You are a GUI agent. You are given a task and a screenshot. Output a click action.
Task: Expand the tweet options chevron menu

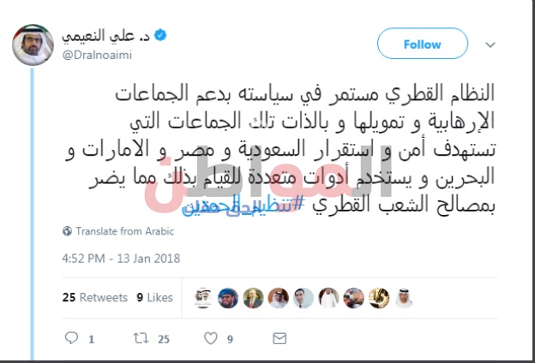(x=490, y=45)
